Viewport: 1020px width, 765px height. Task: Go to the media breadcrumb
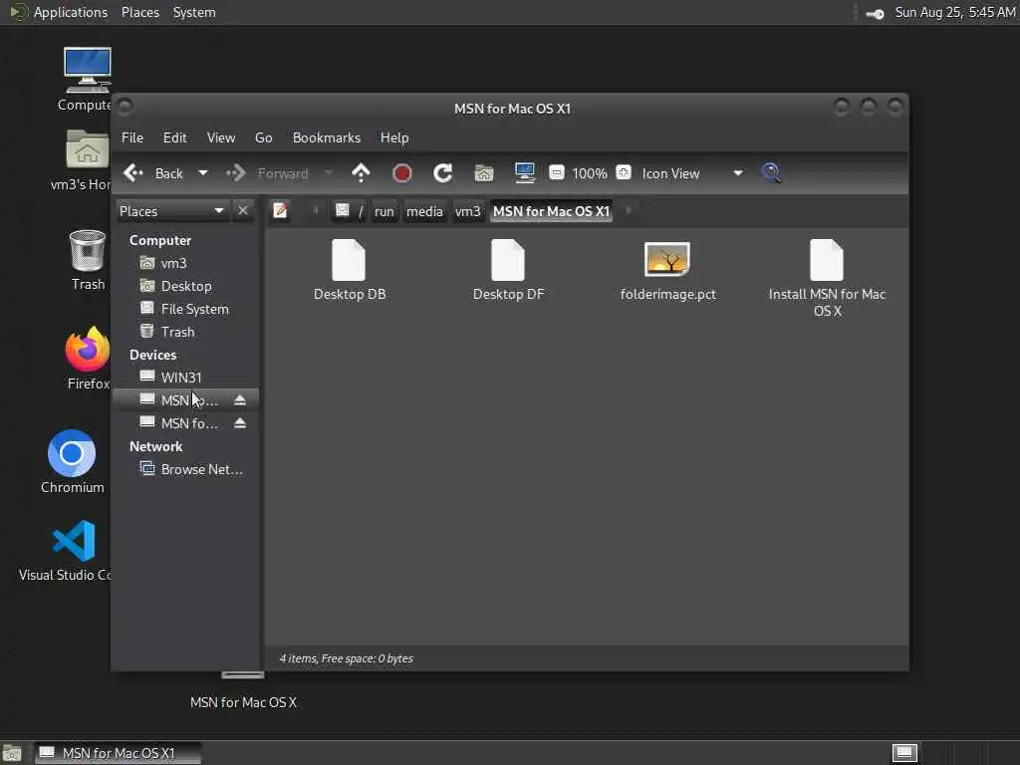[x=424, y=211]
